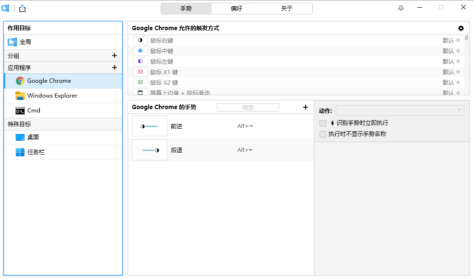Select the 后退 gesture thumbnail
The image size is (473, 279).
[x=150, y=150]
